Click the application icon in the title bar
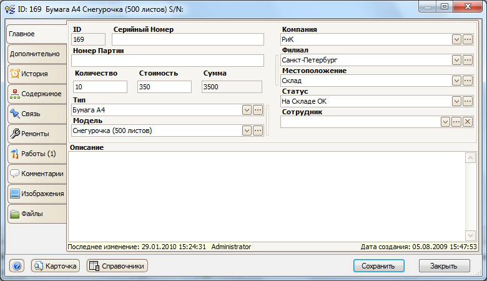 (10, 9)
